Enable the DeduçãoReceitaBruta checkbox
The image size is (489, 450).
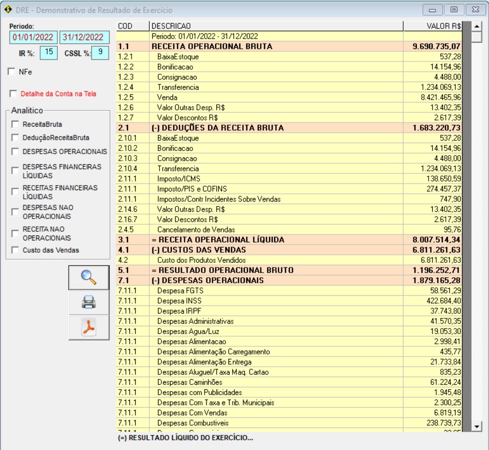[15, 138]
